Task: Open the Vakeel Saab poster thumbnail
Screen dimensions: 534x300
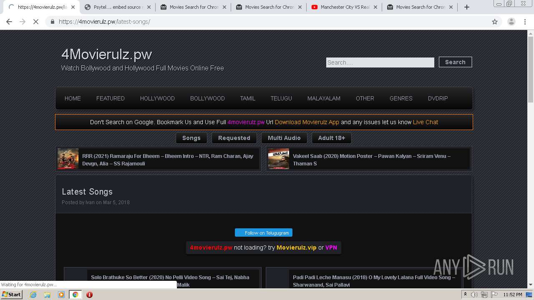Action: click(279, 159)
